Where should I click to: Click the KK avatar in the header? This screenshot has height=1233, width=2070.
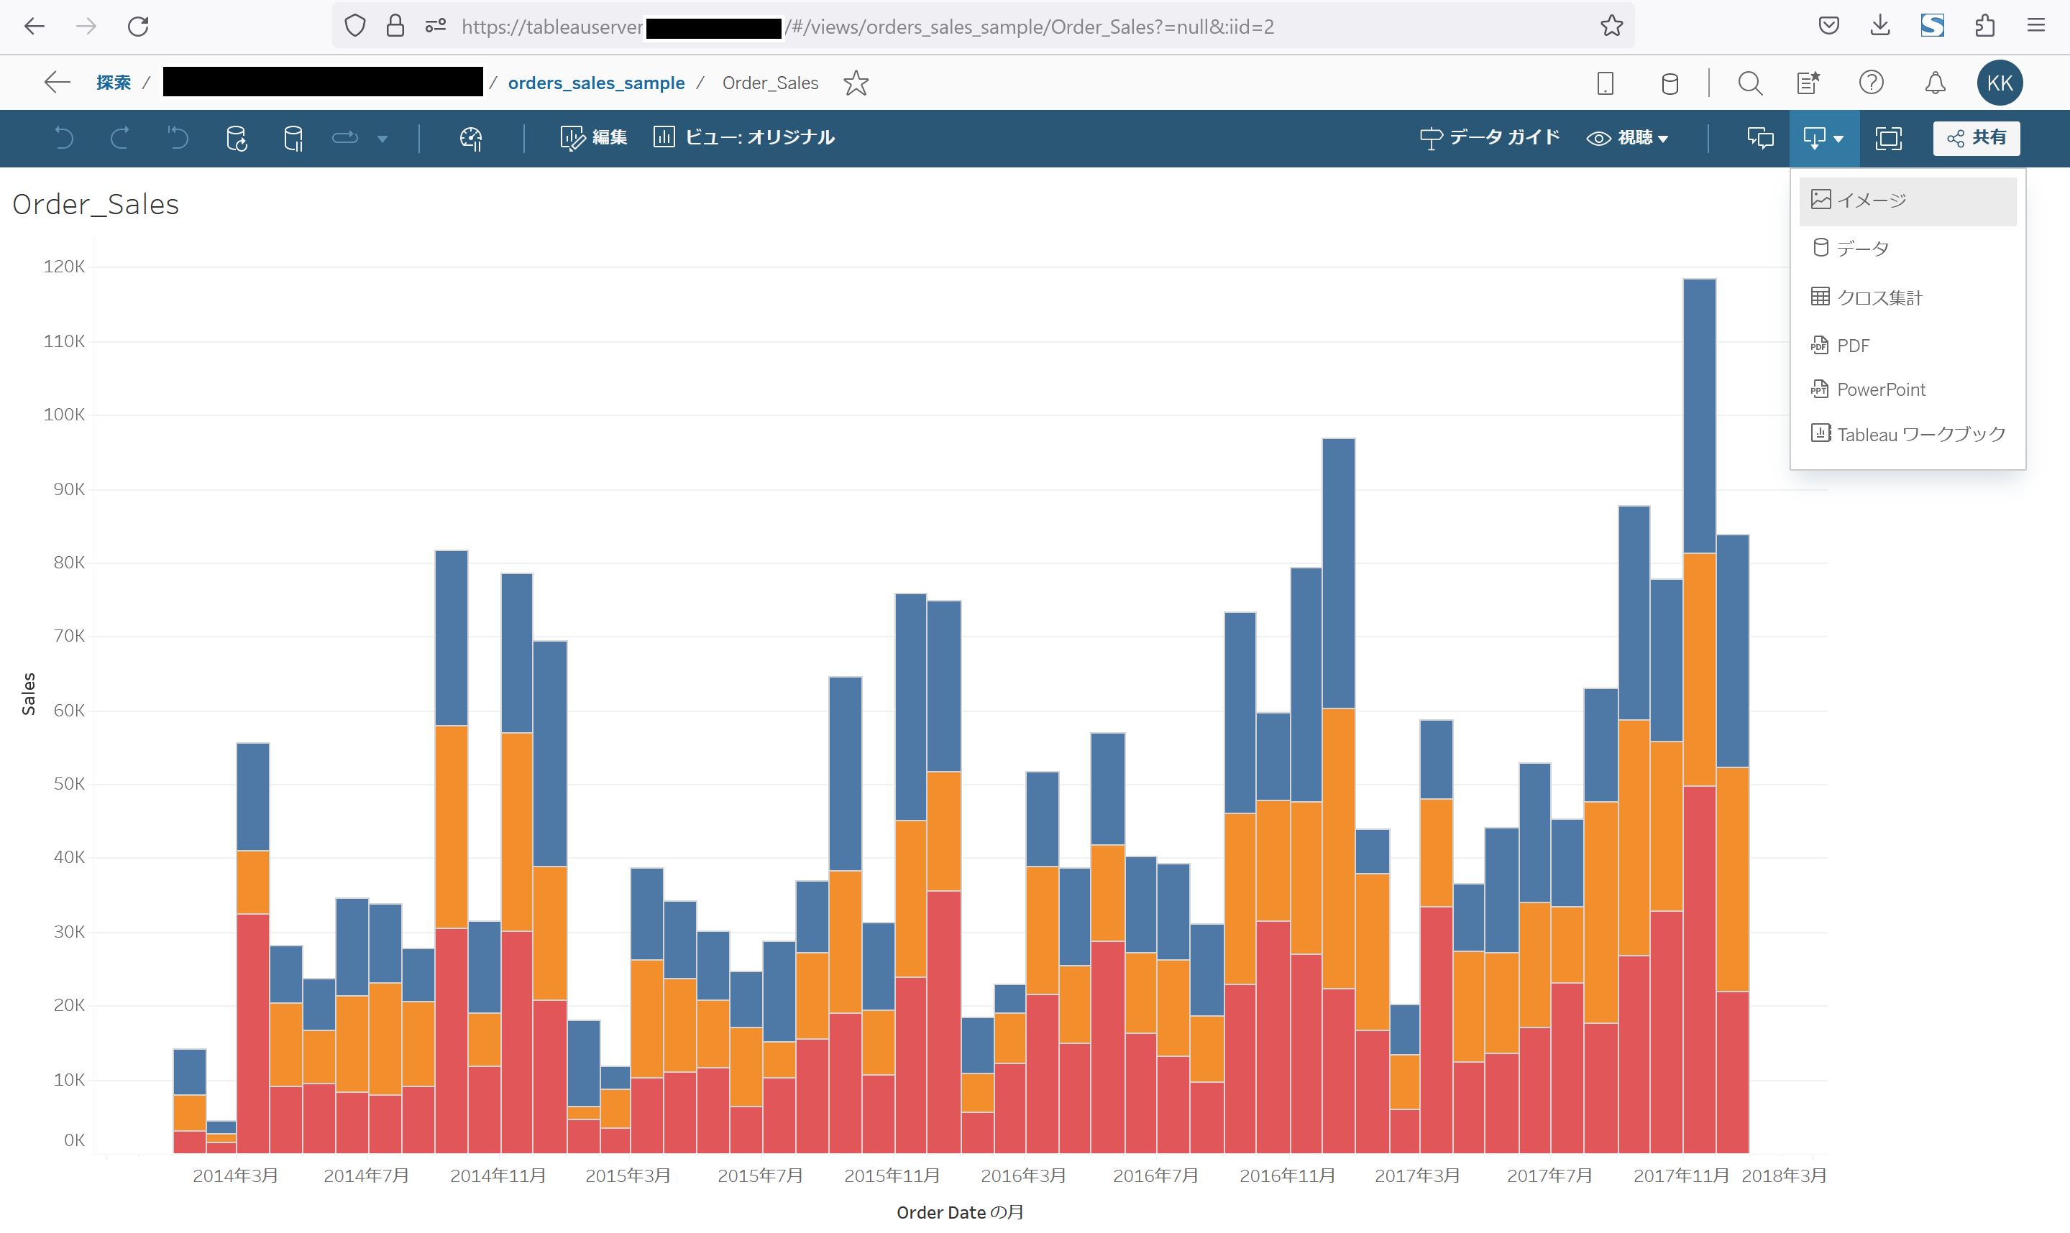click(x=2000, y=82)
